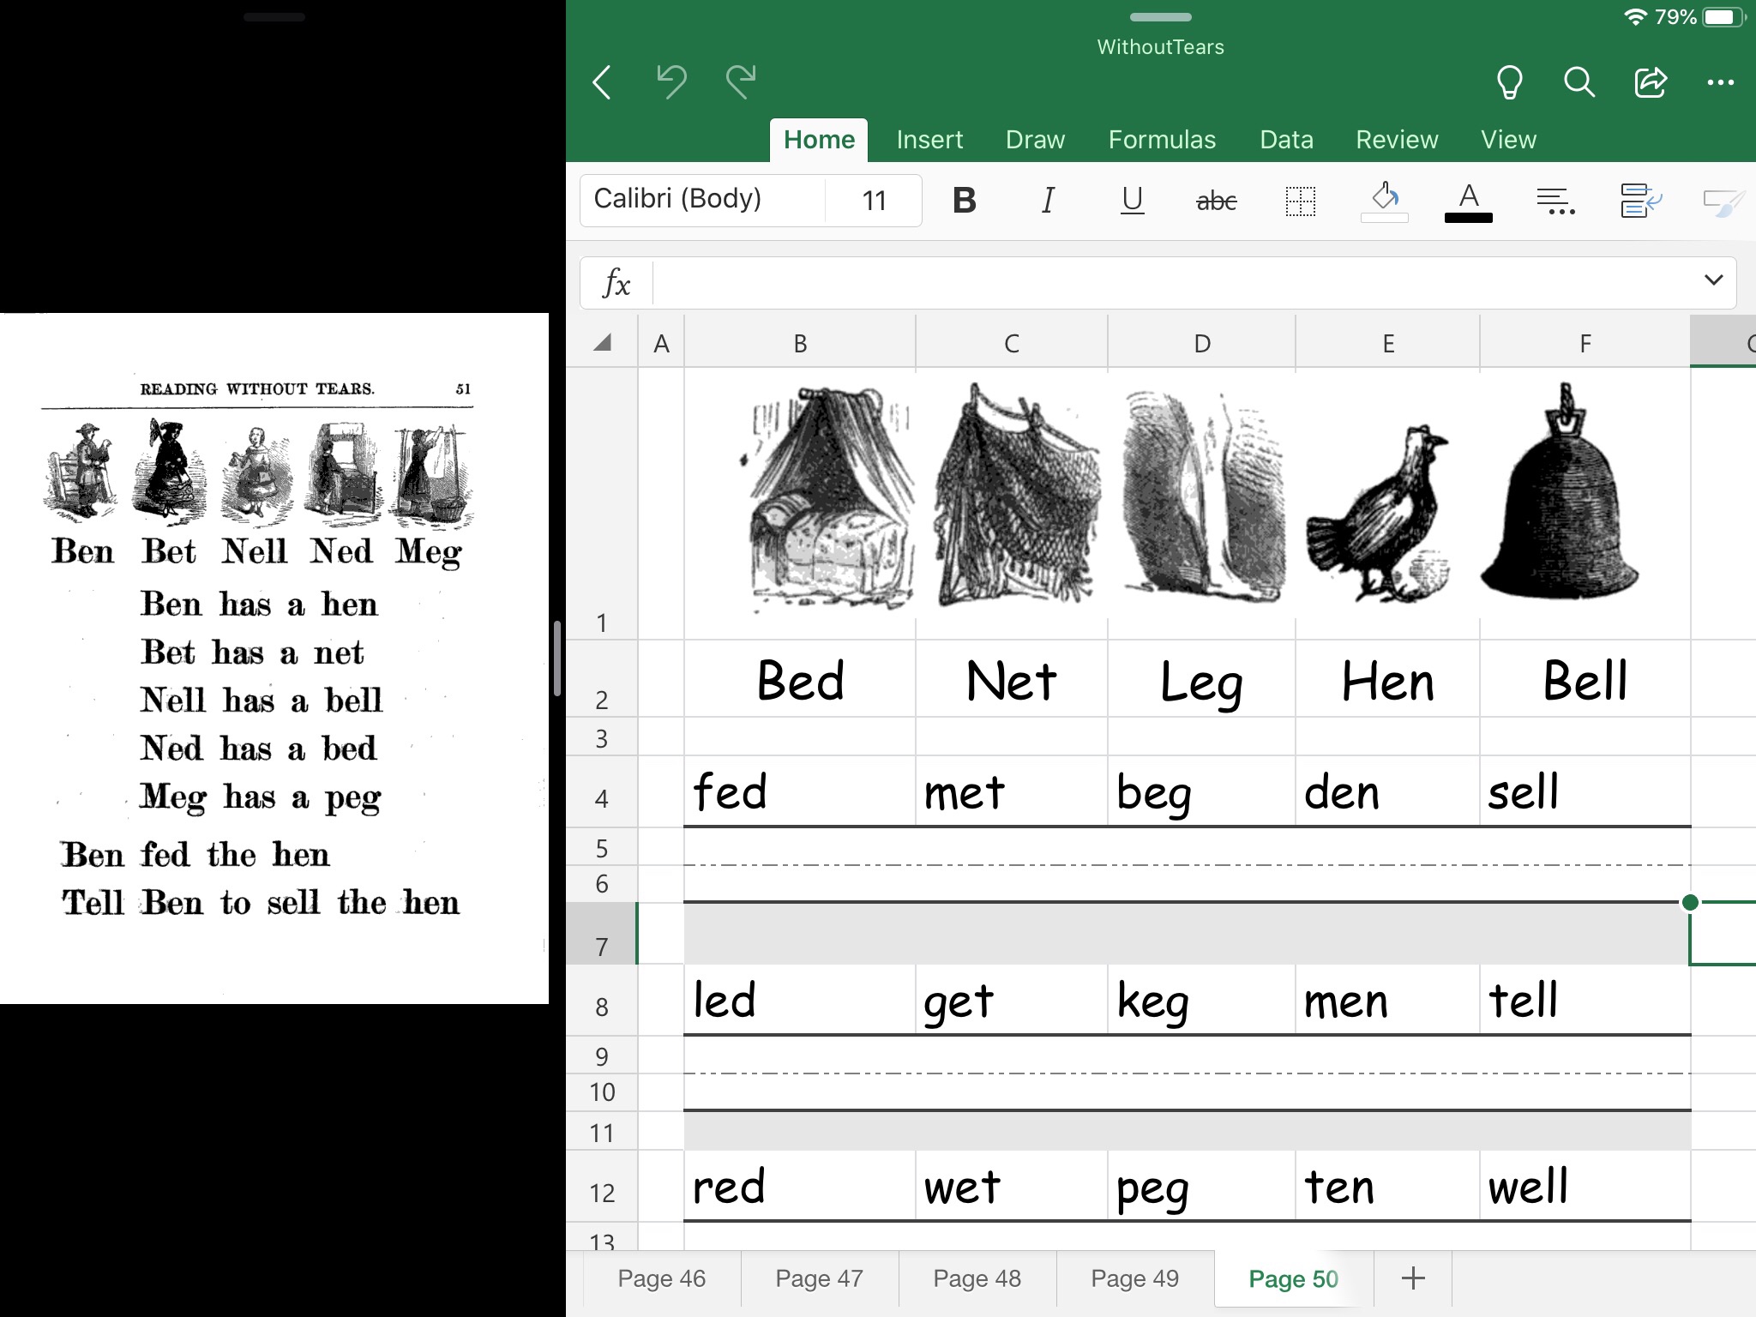This screenshot has height=1317, width=1756.
Task: Select the font color swatch
Action: (x=1468, y=219)
